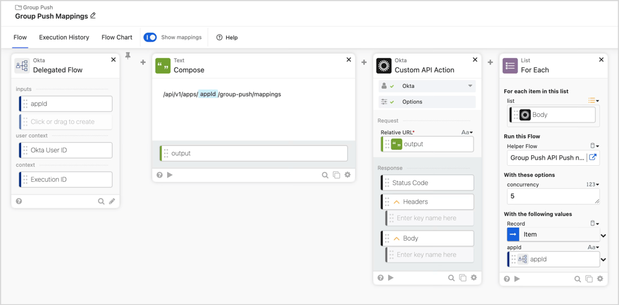Screen dimensions: 619x305
Task: Close the Custom API Action card
Action: [475, 59]
